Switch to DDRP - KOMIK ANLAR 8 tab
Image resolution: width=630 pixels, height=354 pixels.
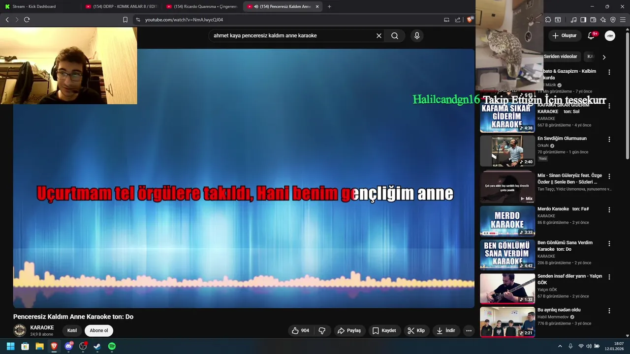click(x=121, y=6)
